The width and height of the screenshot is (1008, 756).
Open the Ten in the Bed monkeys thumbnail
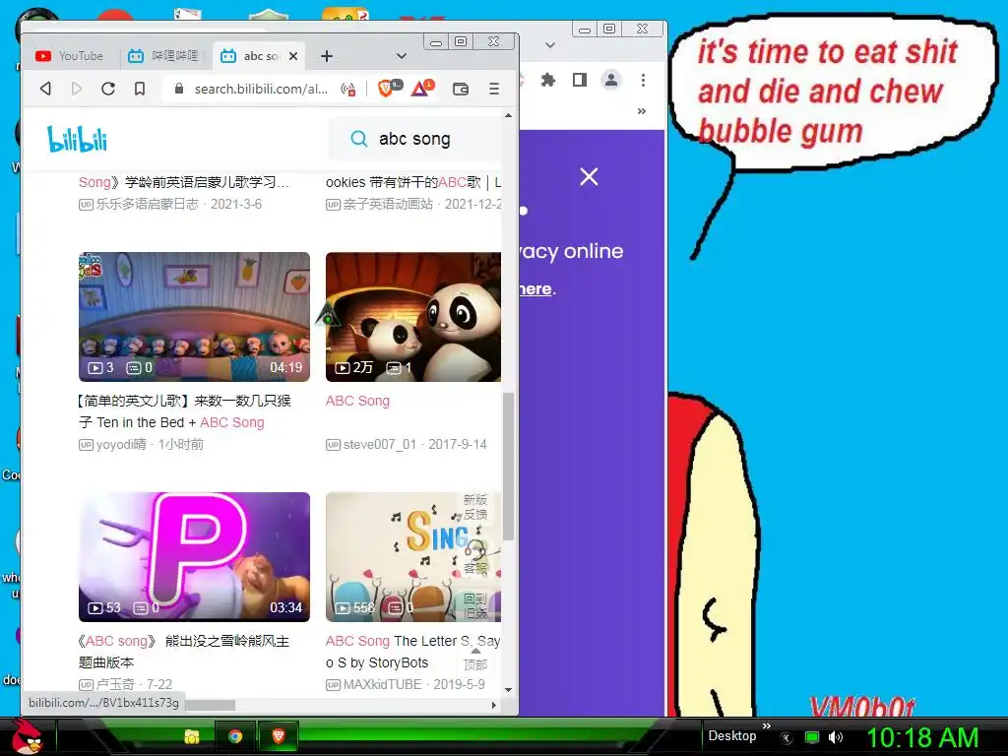point(194,317)
